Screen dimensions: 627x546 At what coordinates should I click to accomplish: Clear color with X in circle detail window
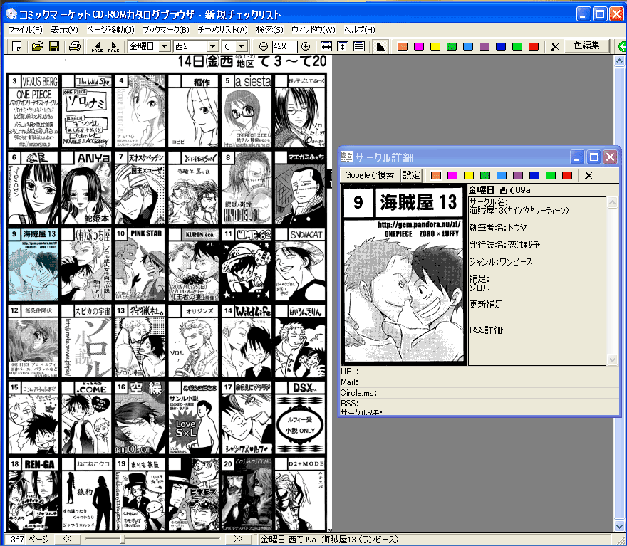click(x=589, y=175)
